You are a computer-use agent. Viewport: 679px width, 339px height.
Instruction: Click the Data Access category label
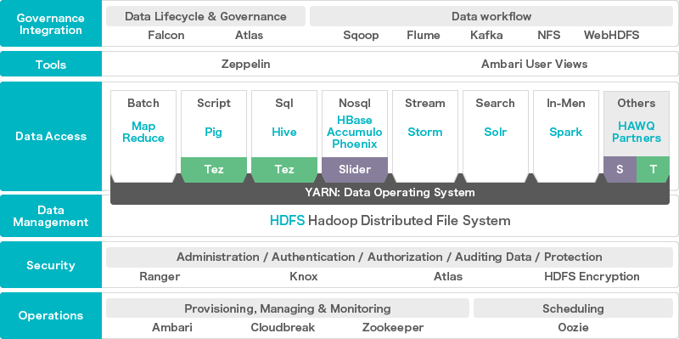click(x=51, y=136)
